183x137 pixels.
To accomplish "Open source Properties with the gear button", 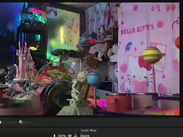I will coord(7,122).
